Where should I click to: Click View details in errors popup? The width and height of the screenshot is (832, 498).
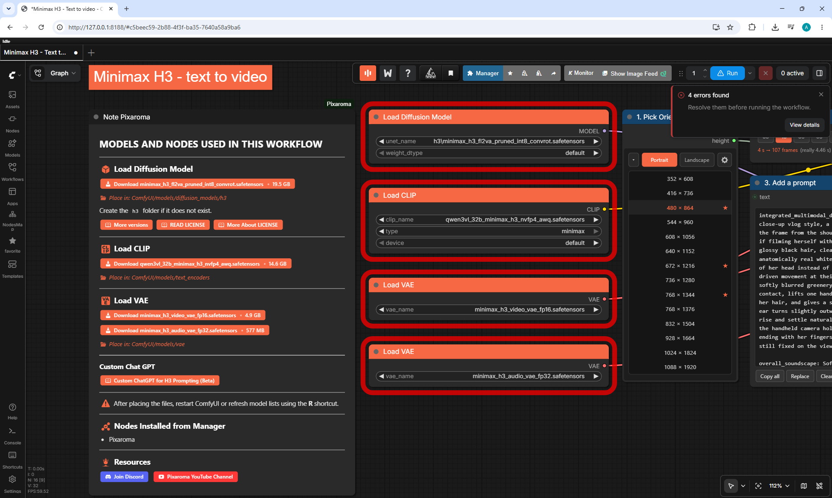[804, 125]
